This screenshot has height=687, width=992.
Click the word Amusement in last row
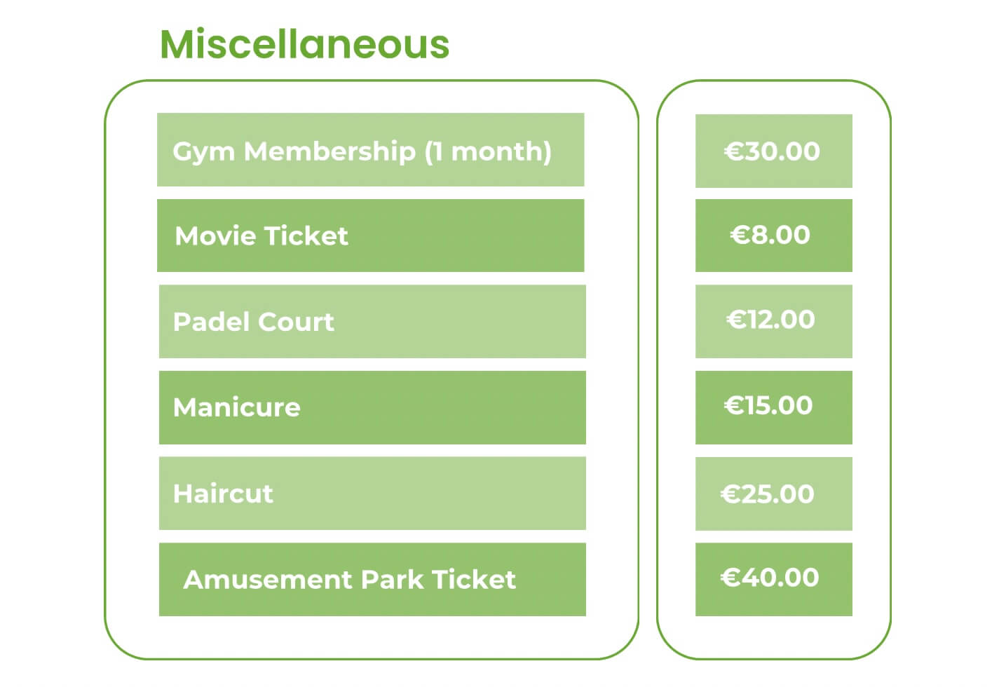(x=269, y=580)
